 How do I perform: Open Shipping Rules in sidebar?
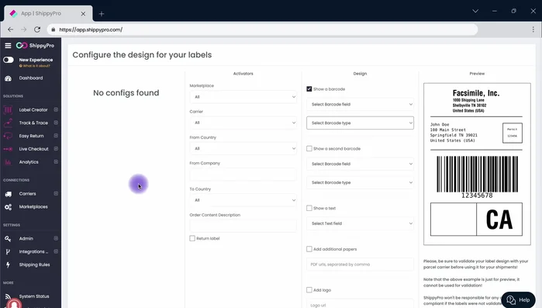click(34, 265)
